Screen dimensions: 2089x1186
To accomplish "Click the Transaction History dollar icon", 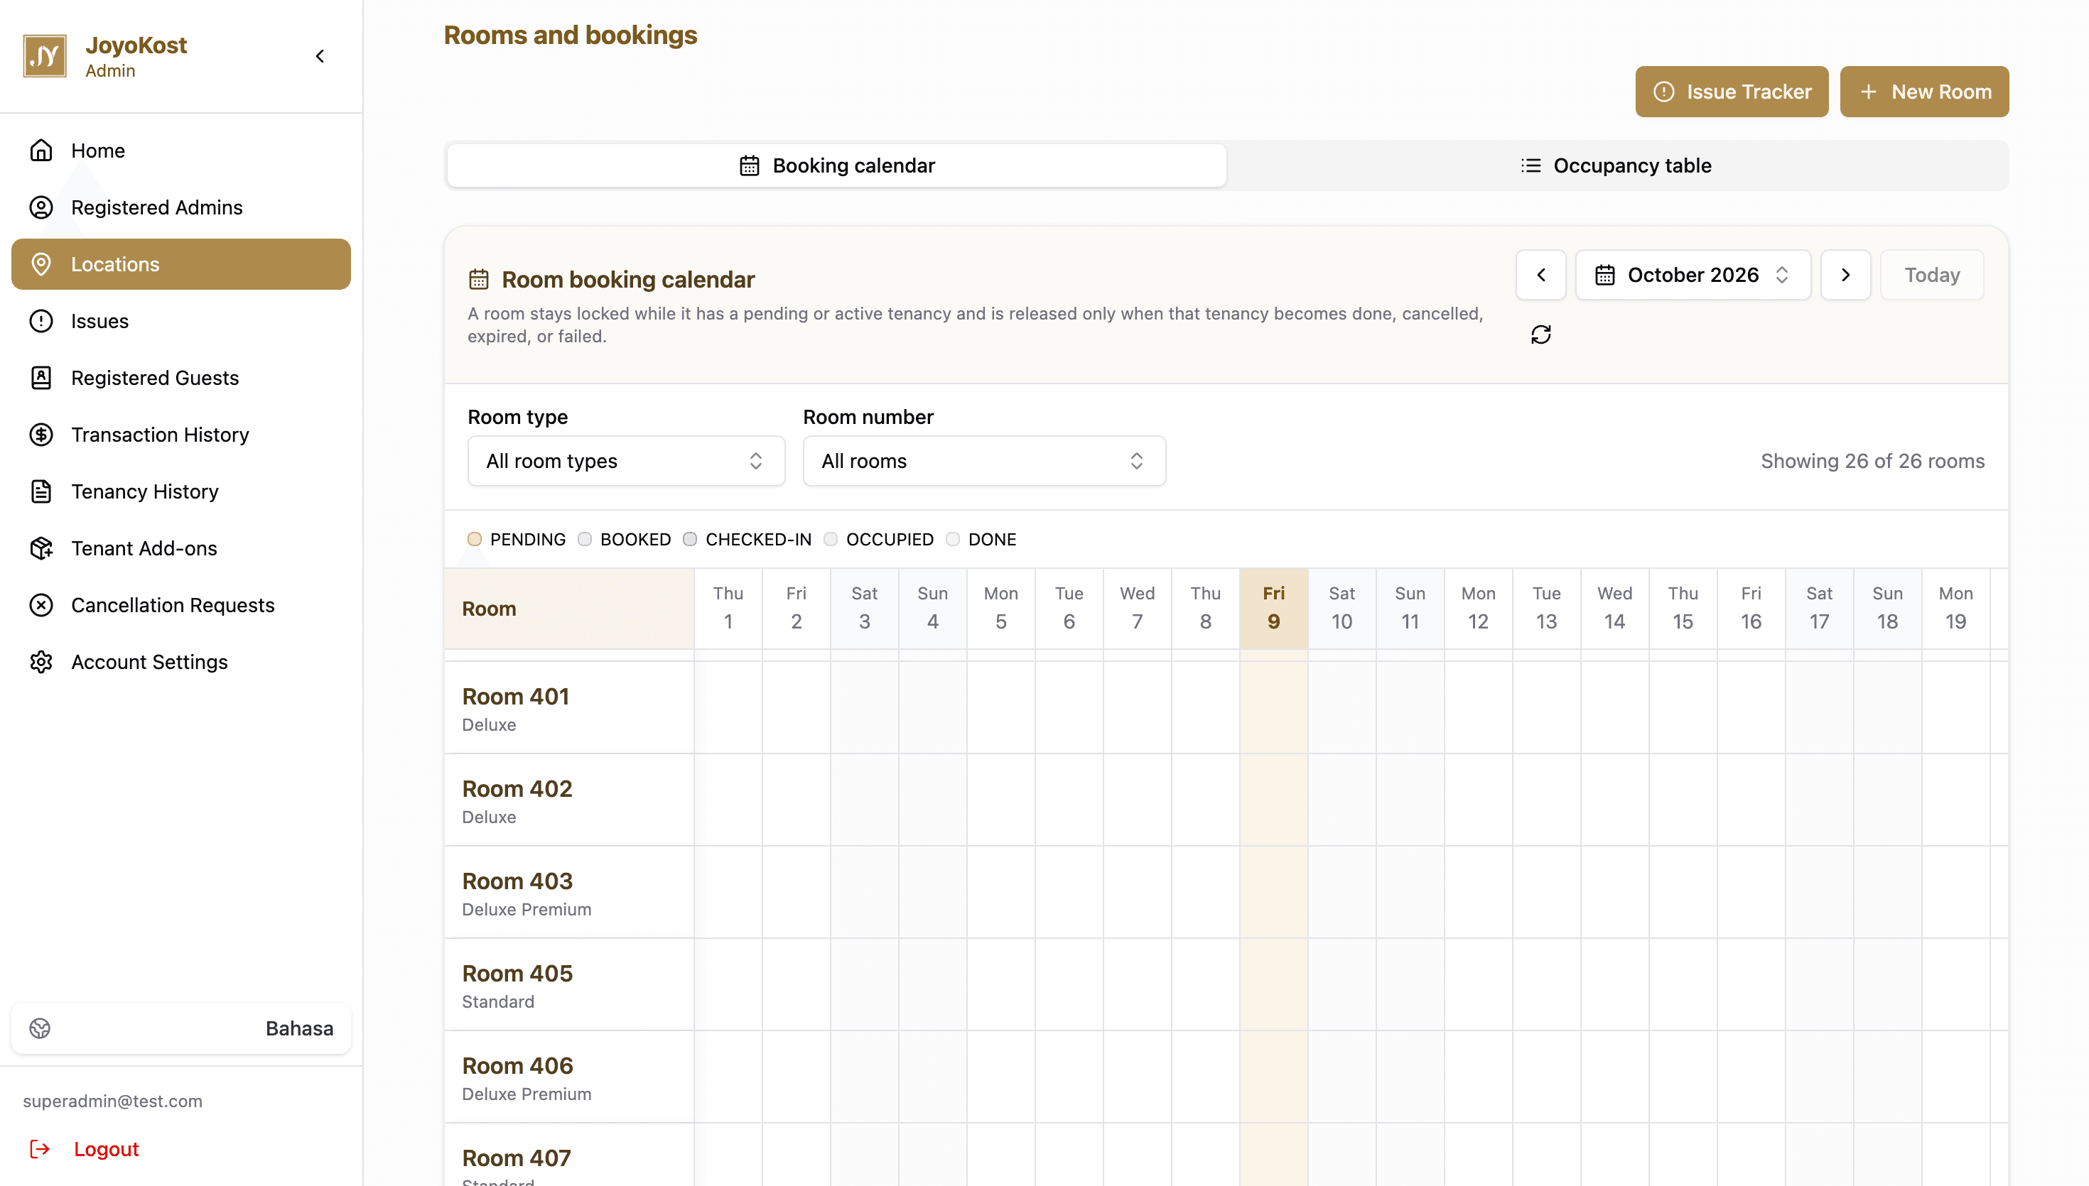I will click(x=41, y=435).
